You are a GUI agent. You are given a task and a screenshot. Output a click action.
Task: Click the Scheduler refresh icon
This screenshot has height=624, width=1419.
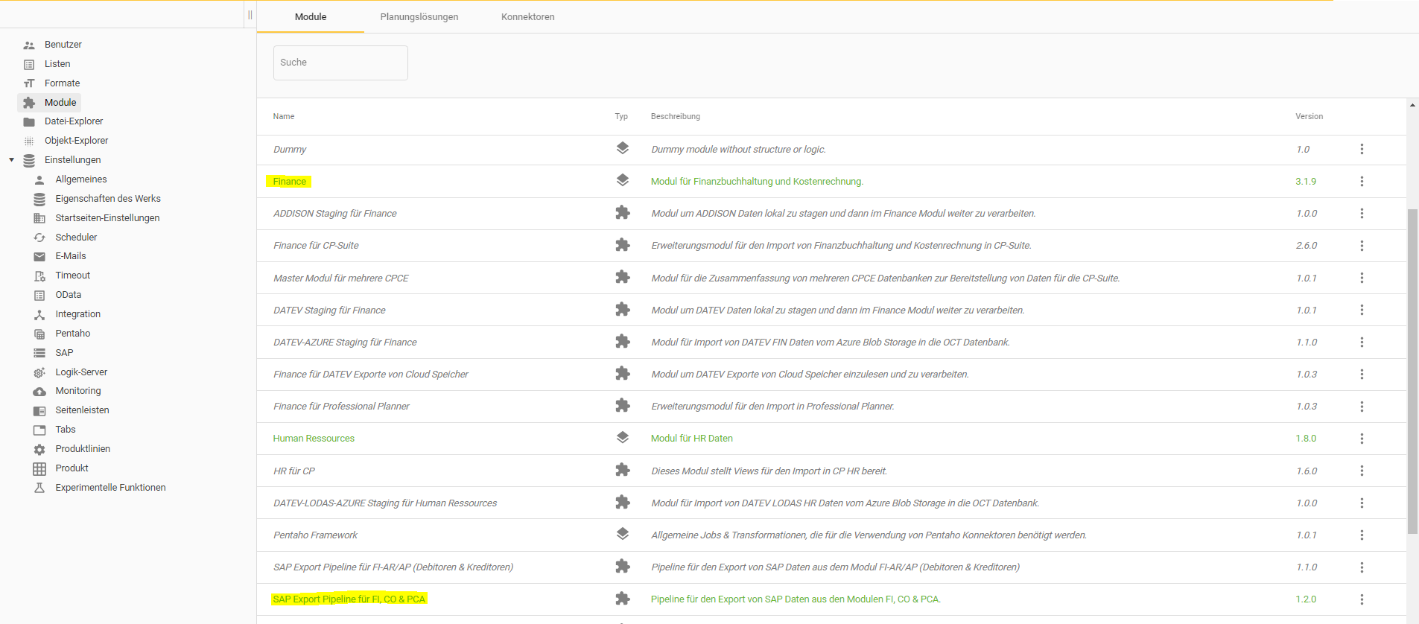pos(39,238)
